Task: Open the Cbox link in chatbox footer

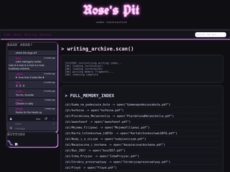Action: click(x=38, y=119)
